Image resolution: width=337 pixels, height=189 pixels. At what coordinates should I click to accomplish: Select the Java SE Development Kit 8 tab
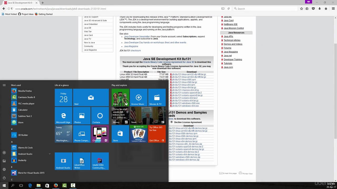point(20,3)
